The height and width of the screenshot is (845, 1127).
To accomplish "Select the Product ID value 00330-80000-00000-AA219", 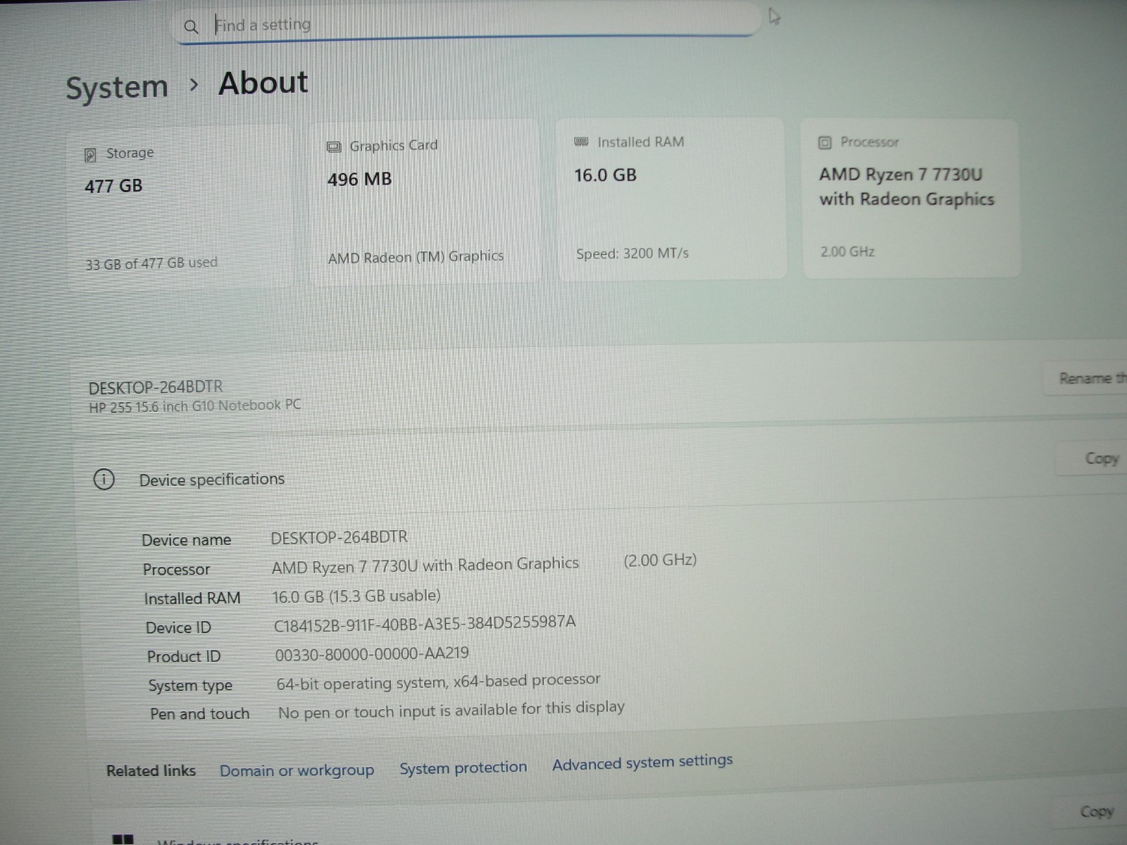I will pos(372,654).
